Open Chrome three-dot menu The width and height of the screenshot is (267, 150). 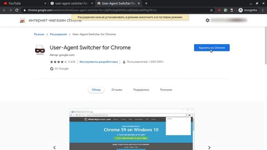[263, 10]
